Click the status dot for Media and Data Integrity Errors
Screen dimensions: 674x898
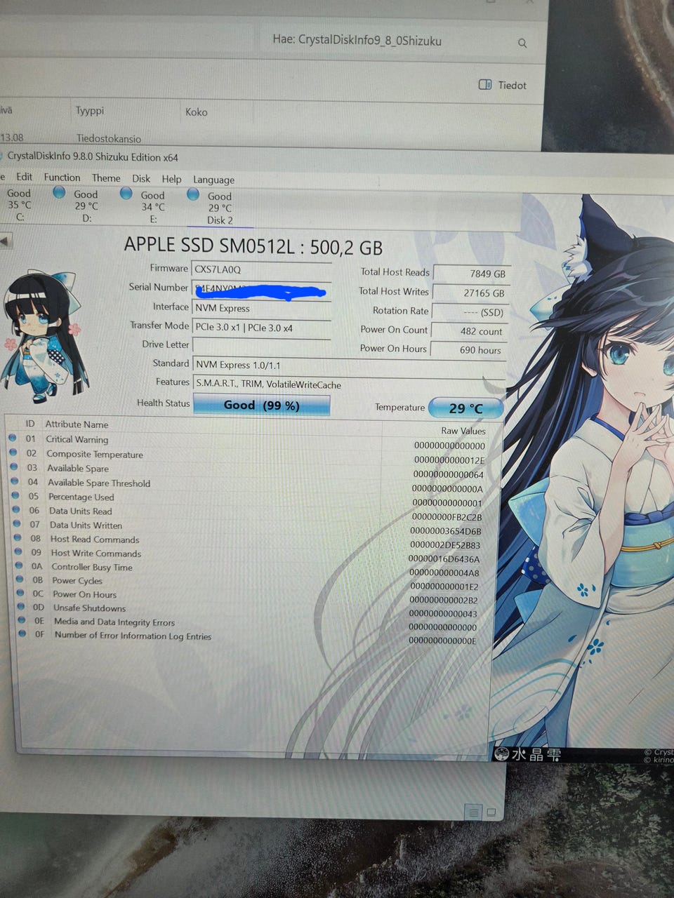(22, 620)
